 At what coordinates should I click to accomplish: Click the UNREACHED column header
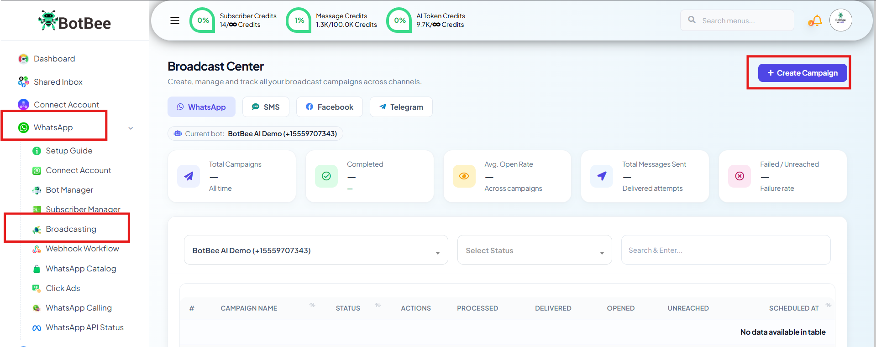pos(688,308)
